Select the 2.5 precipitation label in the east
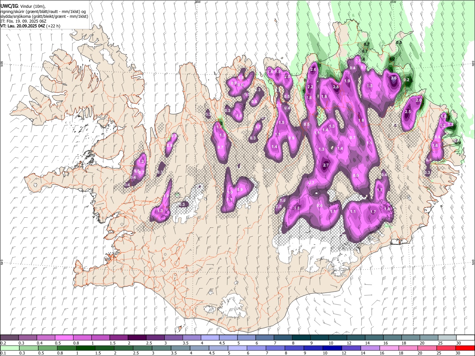Screen dimensions: 475x356 point(408,112)
